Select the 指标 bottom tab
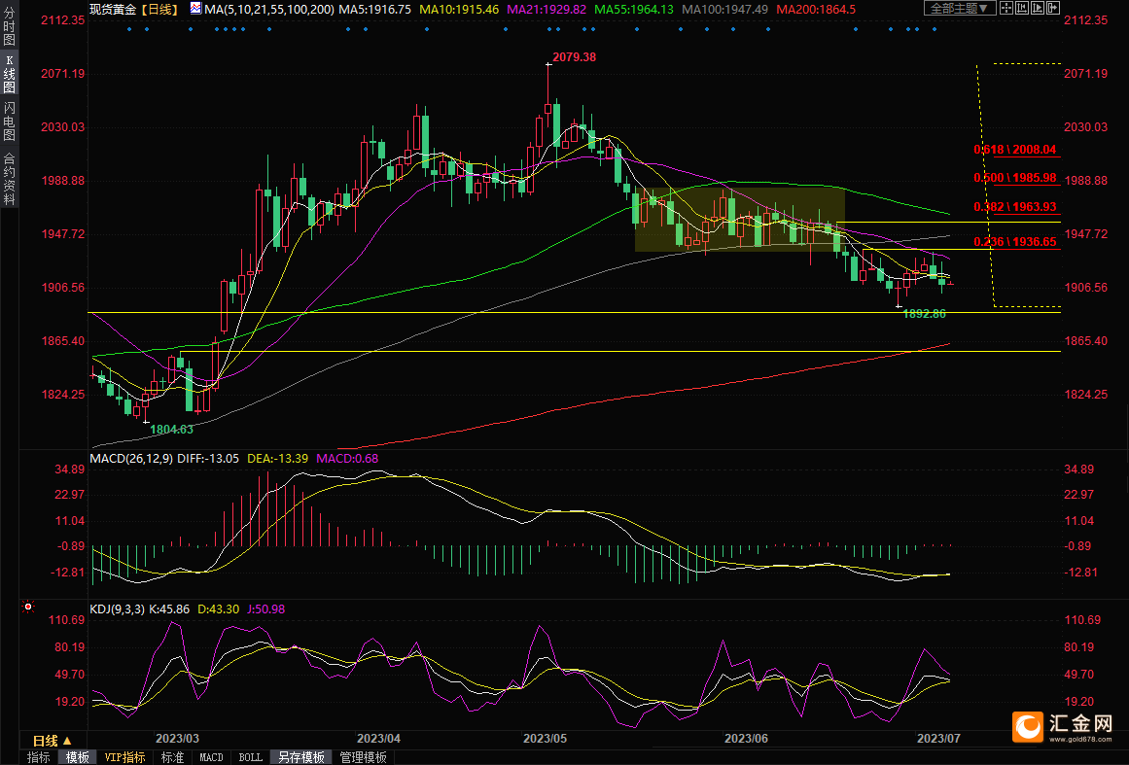 point(39,757)
